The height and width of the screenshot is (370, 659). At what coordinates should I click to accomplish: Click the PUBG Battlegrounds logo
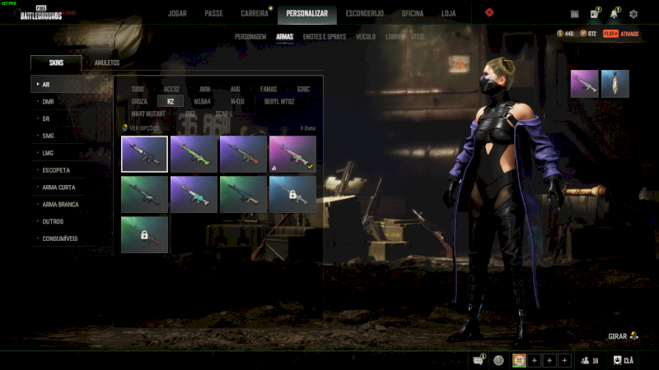[40, 13]
